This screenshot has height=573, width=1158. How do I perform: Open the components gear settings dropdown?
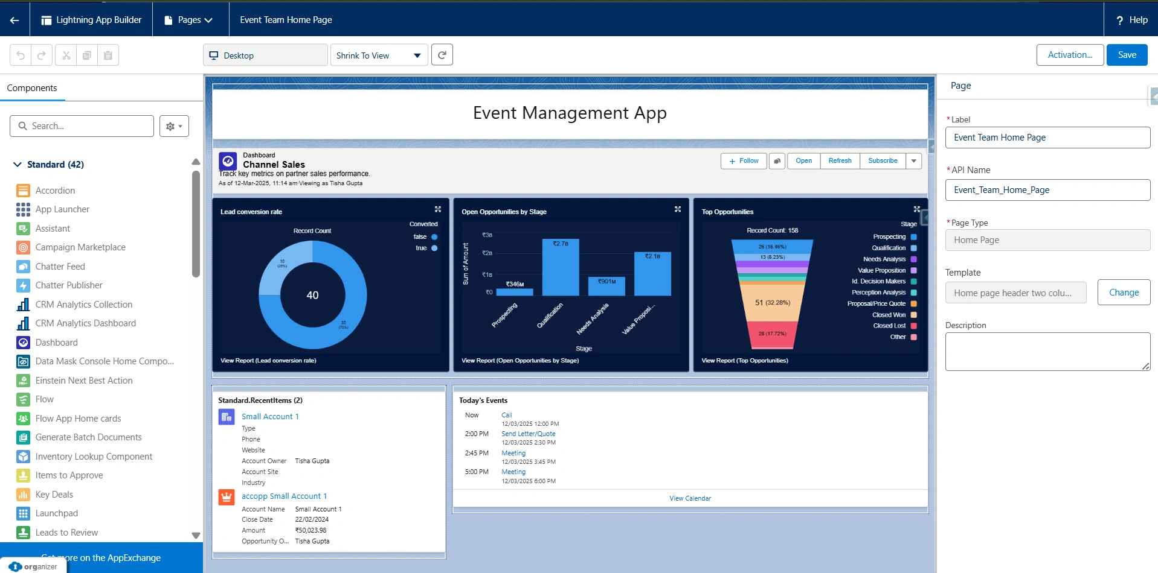(174, 126)
